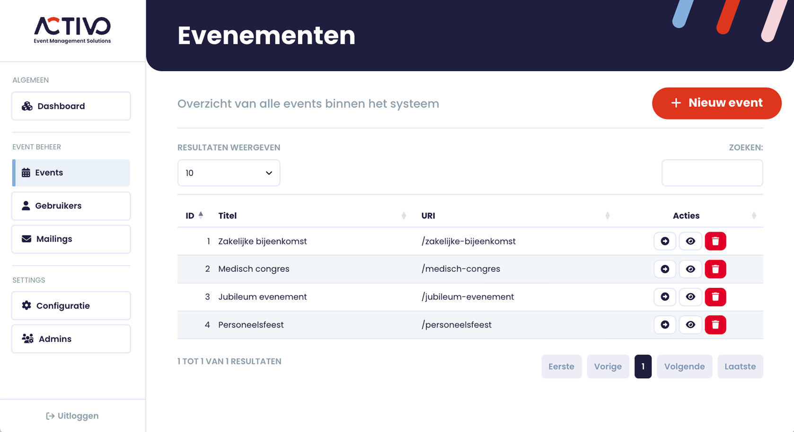Click the Admins group icon
Screen dimensions: 794x432
coord(26,338)
